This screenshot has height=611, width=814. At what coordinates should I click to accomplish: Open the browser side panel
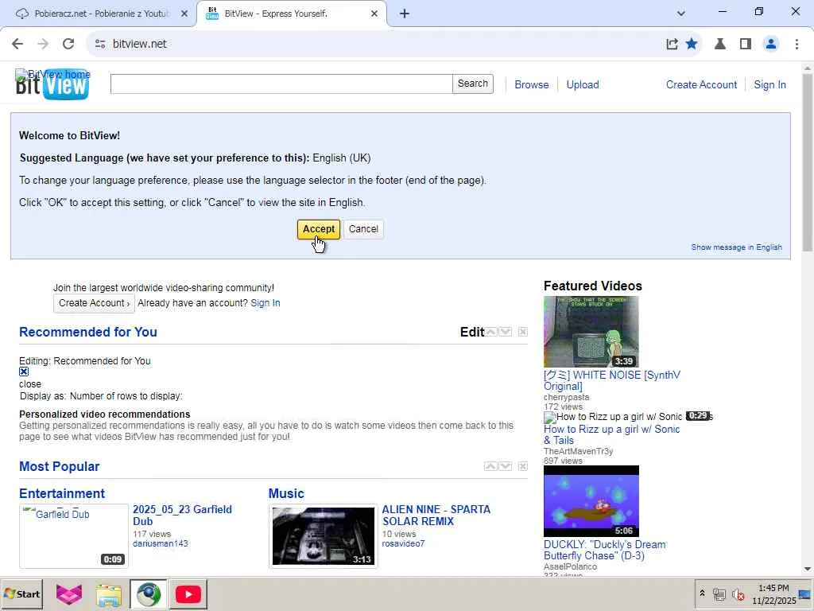coord(746,45)
